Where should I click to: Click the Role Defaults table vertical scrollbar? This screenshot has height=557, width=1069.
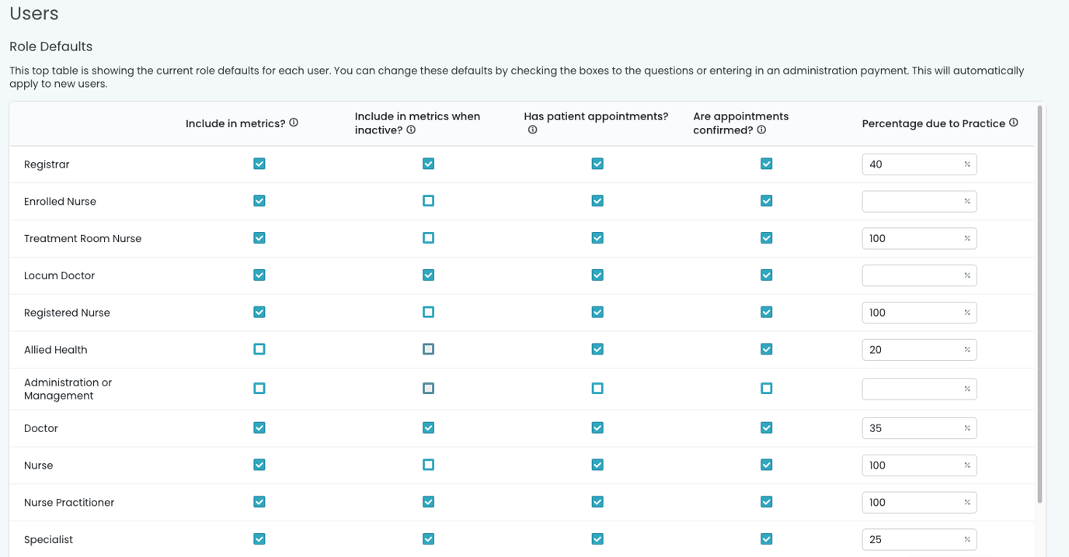click(1041, 303)
